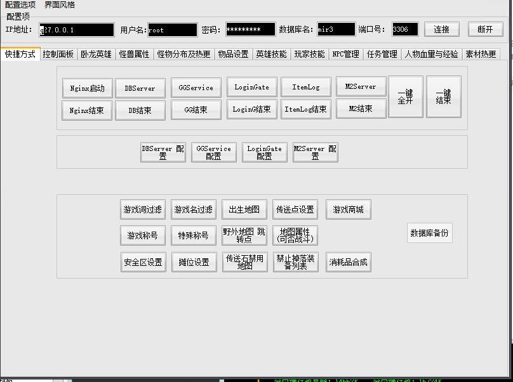Image resolution: width=513 pixels, height=382 pixels.
Task: Click the Nginx启动 button
Action: tap(88, 89)
